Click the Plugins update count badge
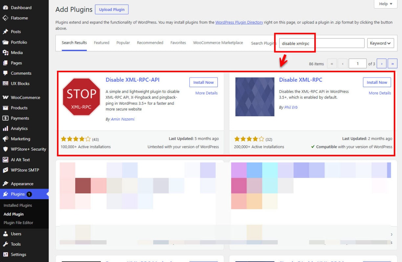Screen dimensions: 402x262 click(x=29, y=194)
